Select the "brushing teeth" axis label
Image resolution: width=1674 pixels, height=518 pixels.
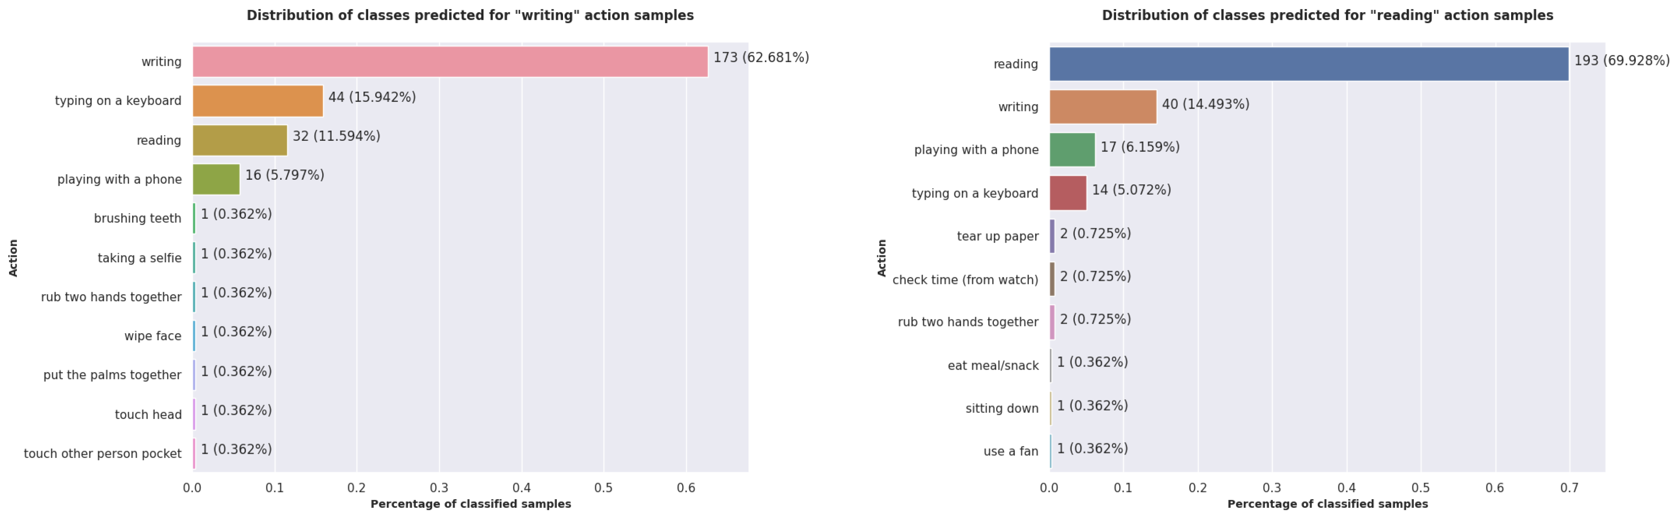click(138, 218)
